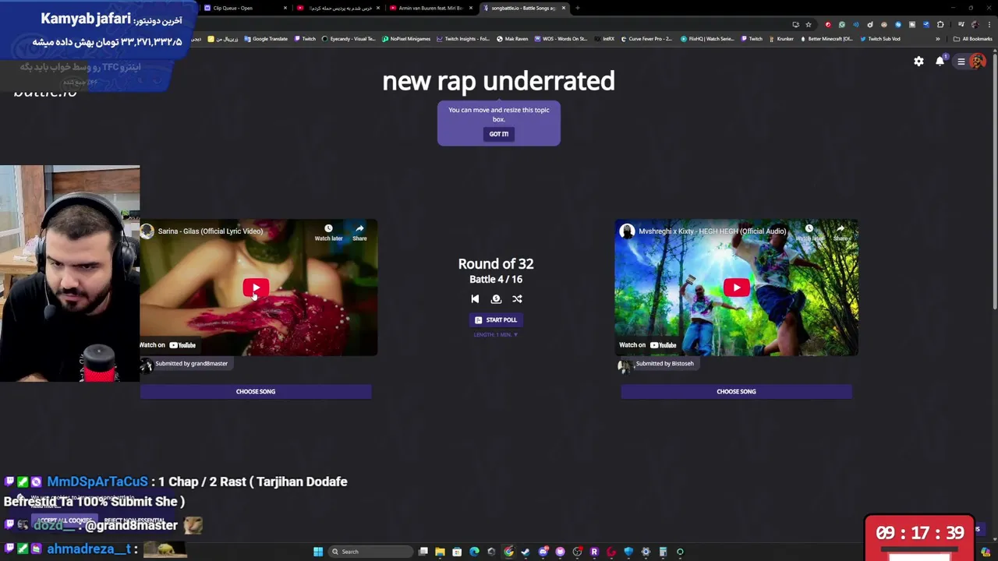
Task: Open Google Chrome on taskbar
Action: (508, 552)
